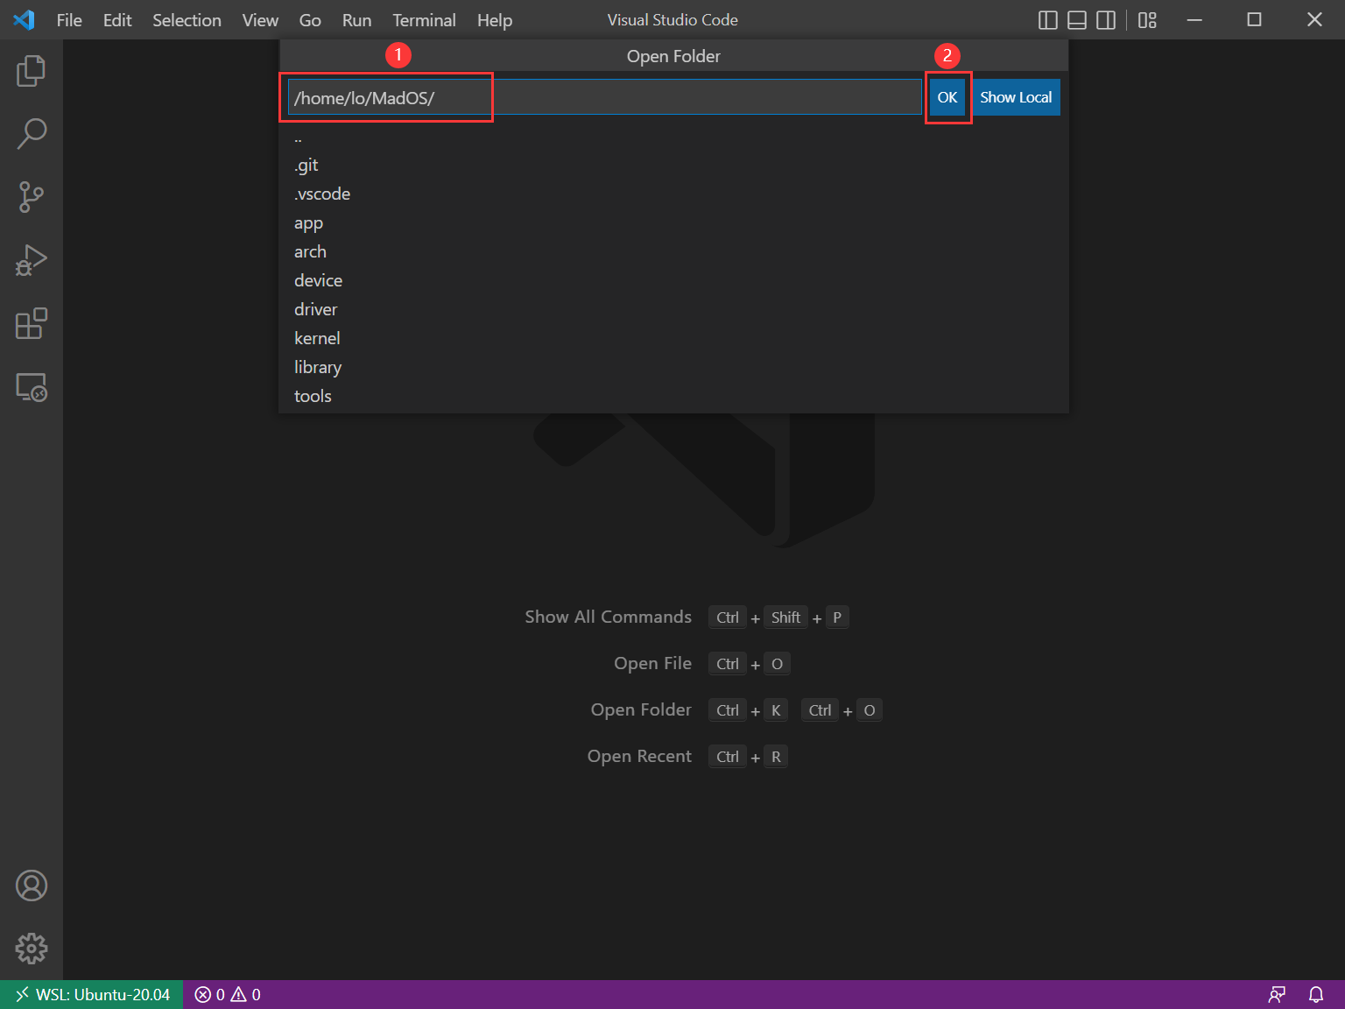The image size is (1345, 1009).
Task: Open the Selection menu
Action: pyautogui.click(x=187, y=20)
